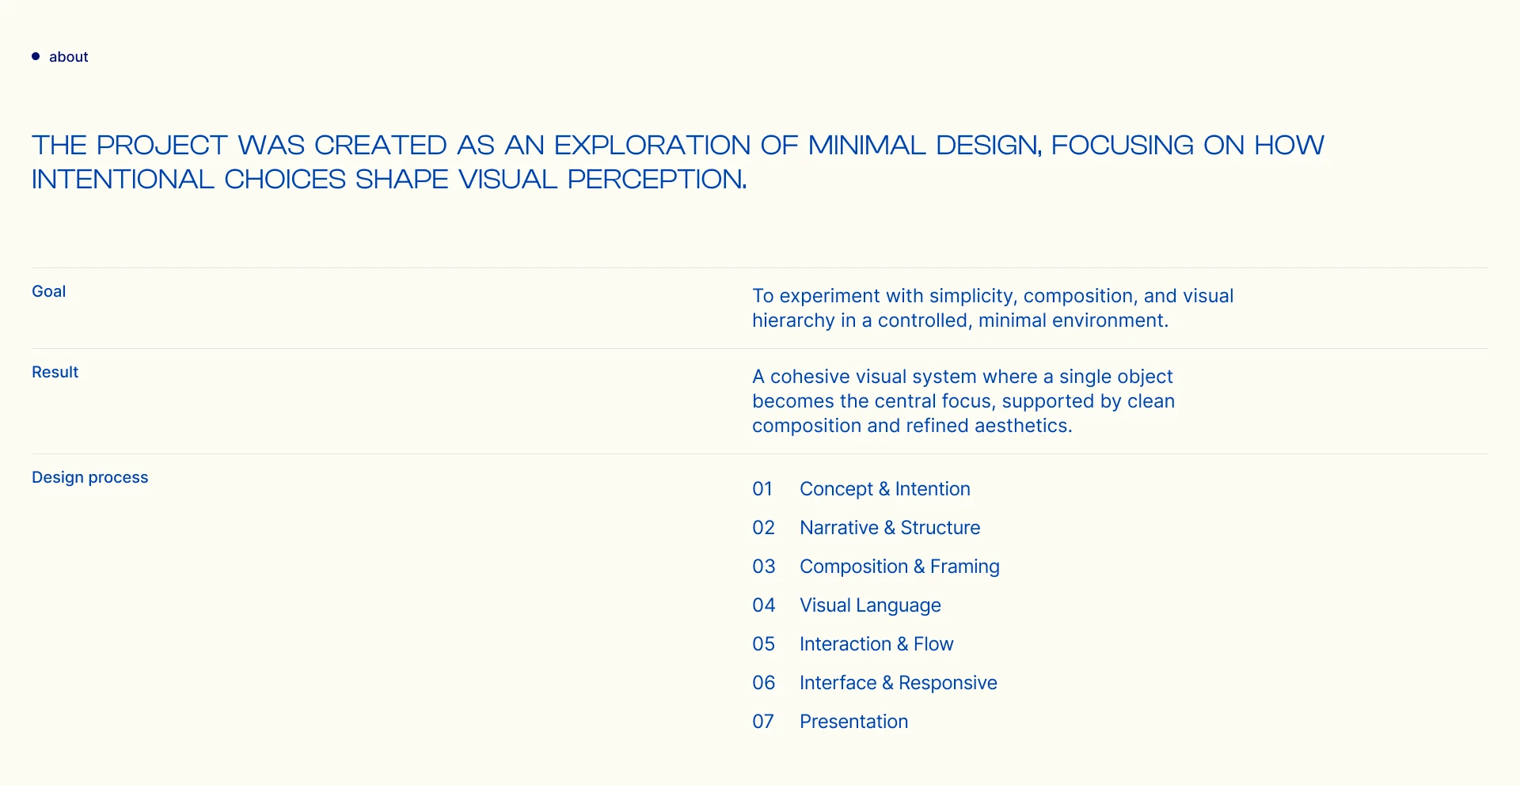Click the "Design process" row label

coord(90,477)
